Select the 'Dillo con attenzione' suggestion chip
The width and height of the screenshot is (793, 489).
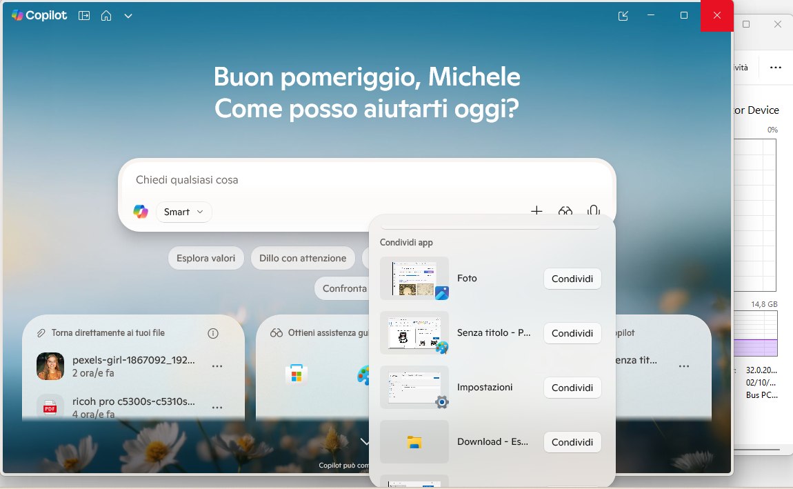coord(303,258)
